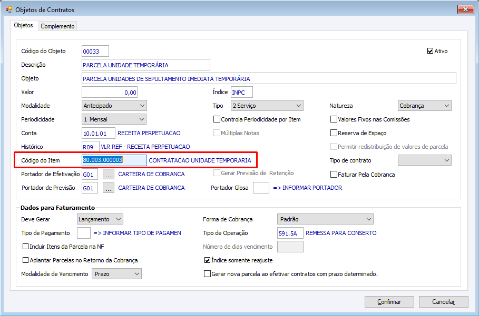Image resolution: width=479 pixels, height=316 pixels.
Task: Click the Cancelar button
Action: [x=444, y=302]
